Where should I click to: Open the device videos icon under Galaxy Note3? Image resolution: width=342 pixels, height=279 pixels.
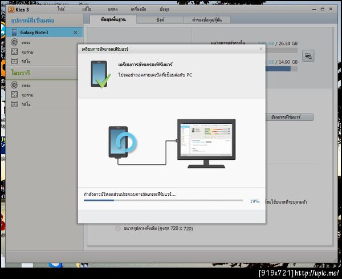14,62
